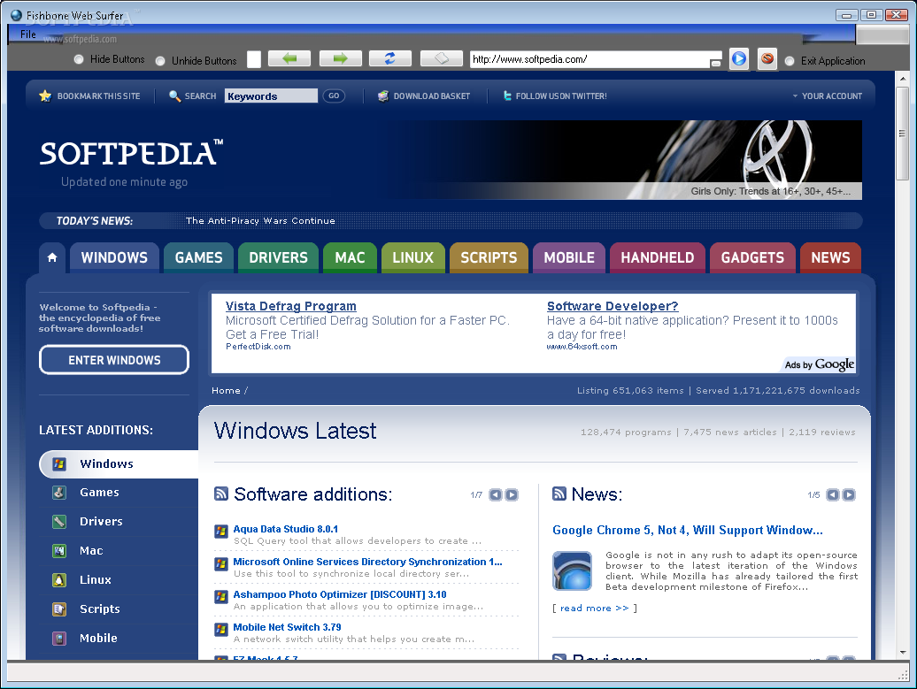Click the Keywords search field
The image size is (917, 689).
(271, 96)
